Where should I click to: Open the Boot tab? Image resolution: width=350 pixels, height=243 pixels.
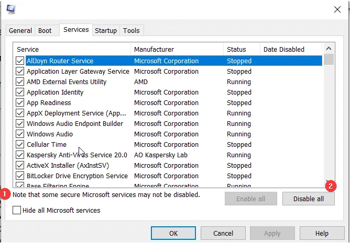click(x=45, y=31)
